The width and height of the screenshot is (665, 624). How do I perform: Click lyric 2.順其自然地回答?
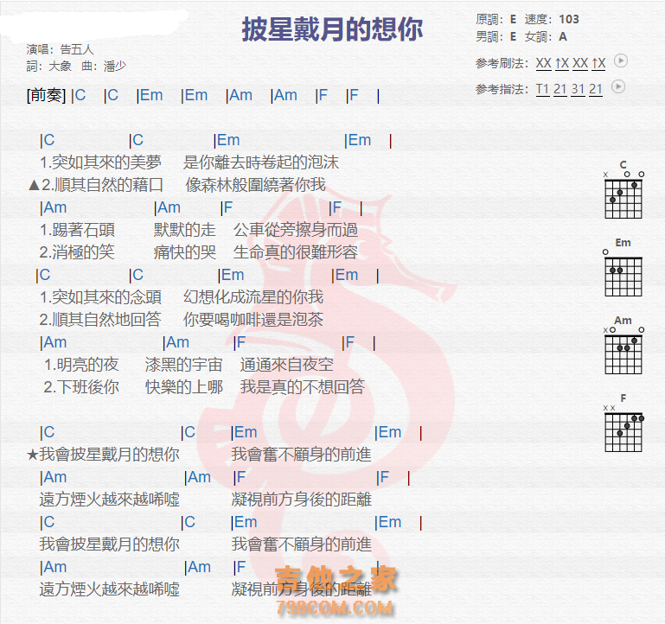[100, 320]
